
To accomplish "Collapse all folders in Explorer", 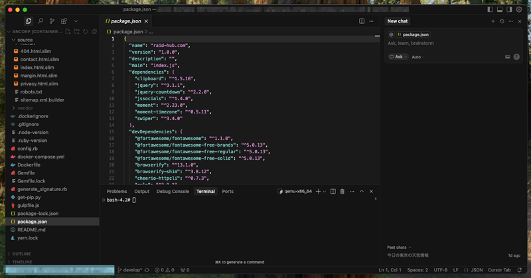I will 94,31.
